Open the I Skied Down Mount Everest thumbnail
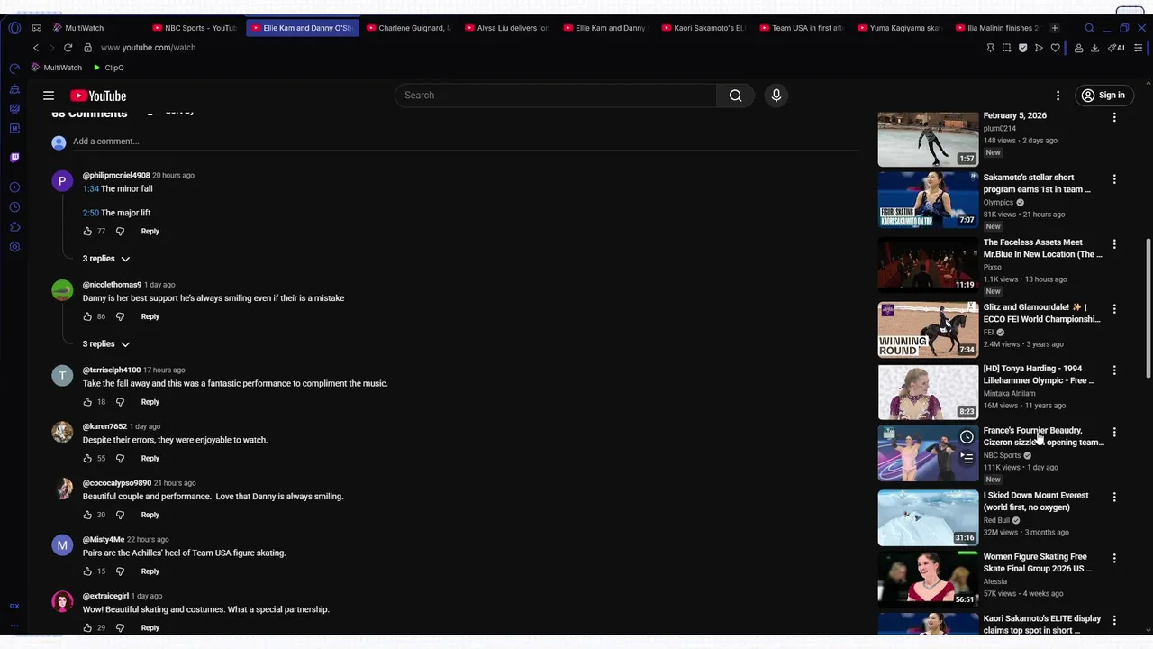Image resolution: width=1153 pixels, height=649 pixels. pos(928,518)
